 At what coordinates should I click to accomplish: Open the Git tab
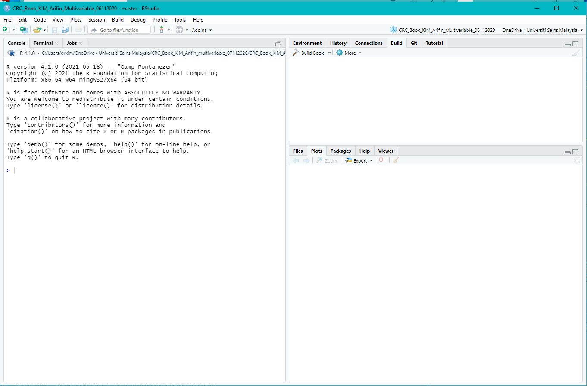pyautogui.click(x=413, y=43)
